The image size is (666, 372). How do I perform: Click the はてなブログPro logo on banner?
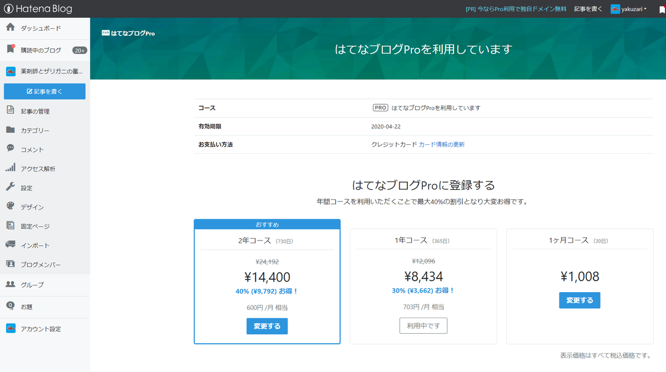coord(128,33)
